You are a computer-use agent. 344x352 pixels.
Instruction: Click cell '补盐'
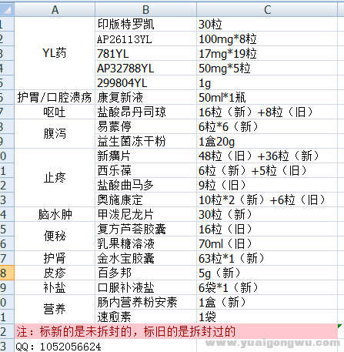coord(55,287)
